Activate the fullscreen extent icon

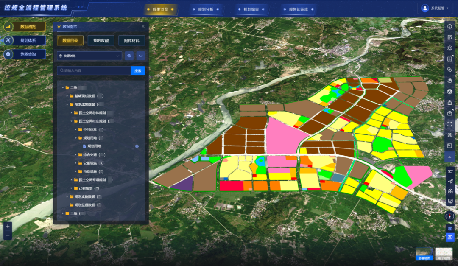(450, 124)
